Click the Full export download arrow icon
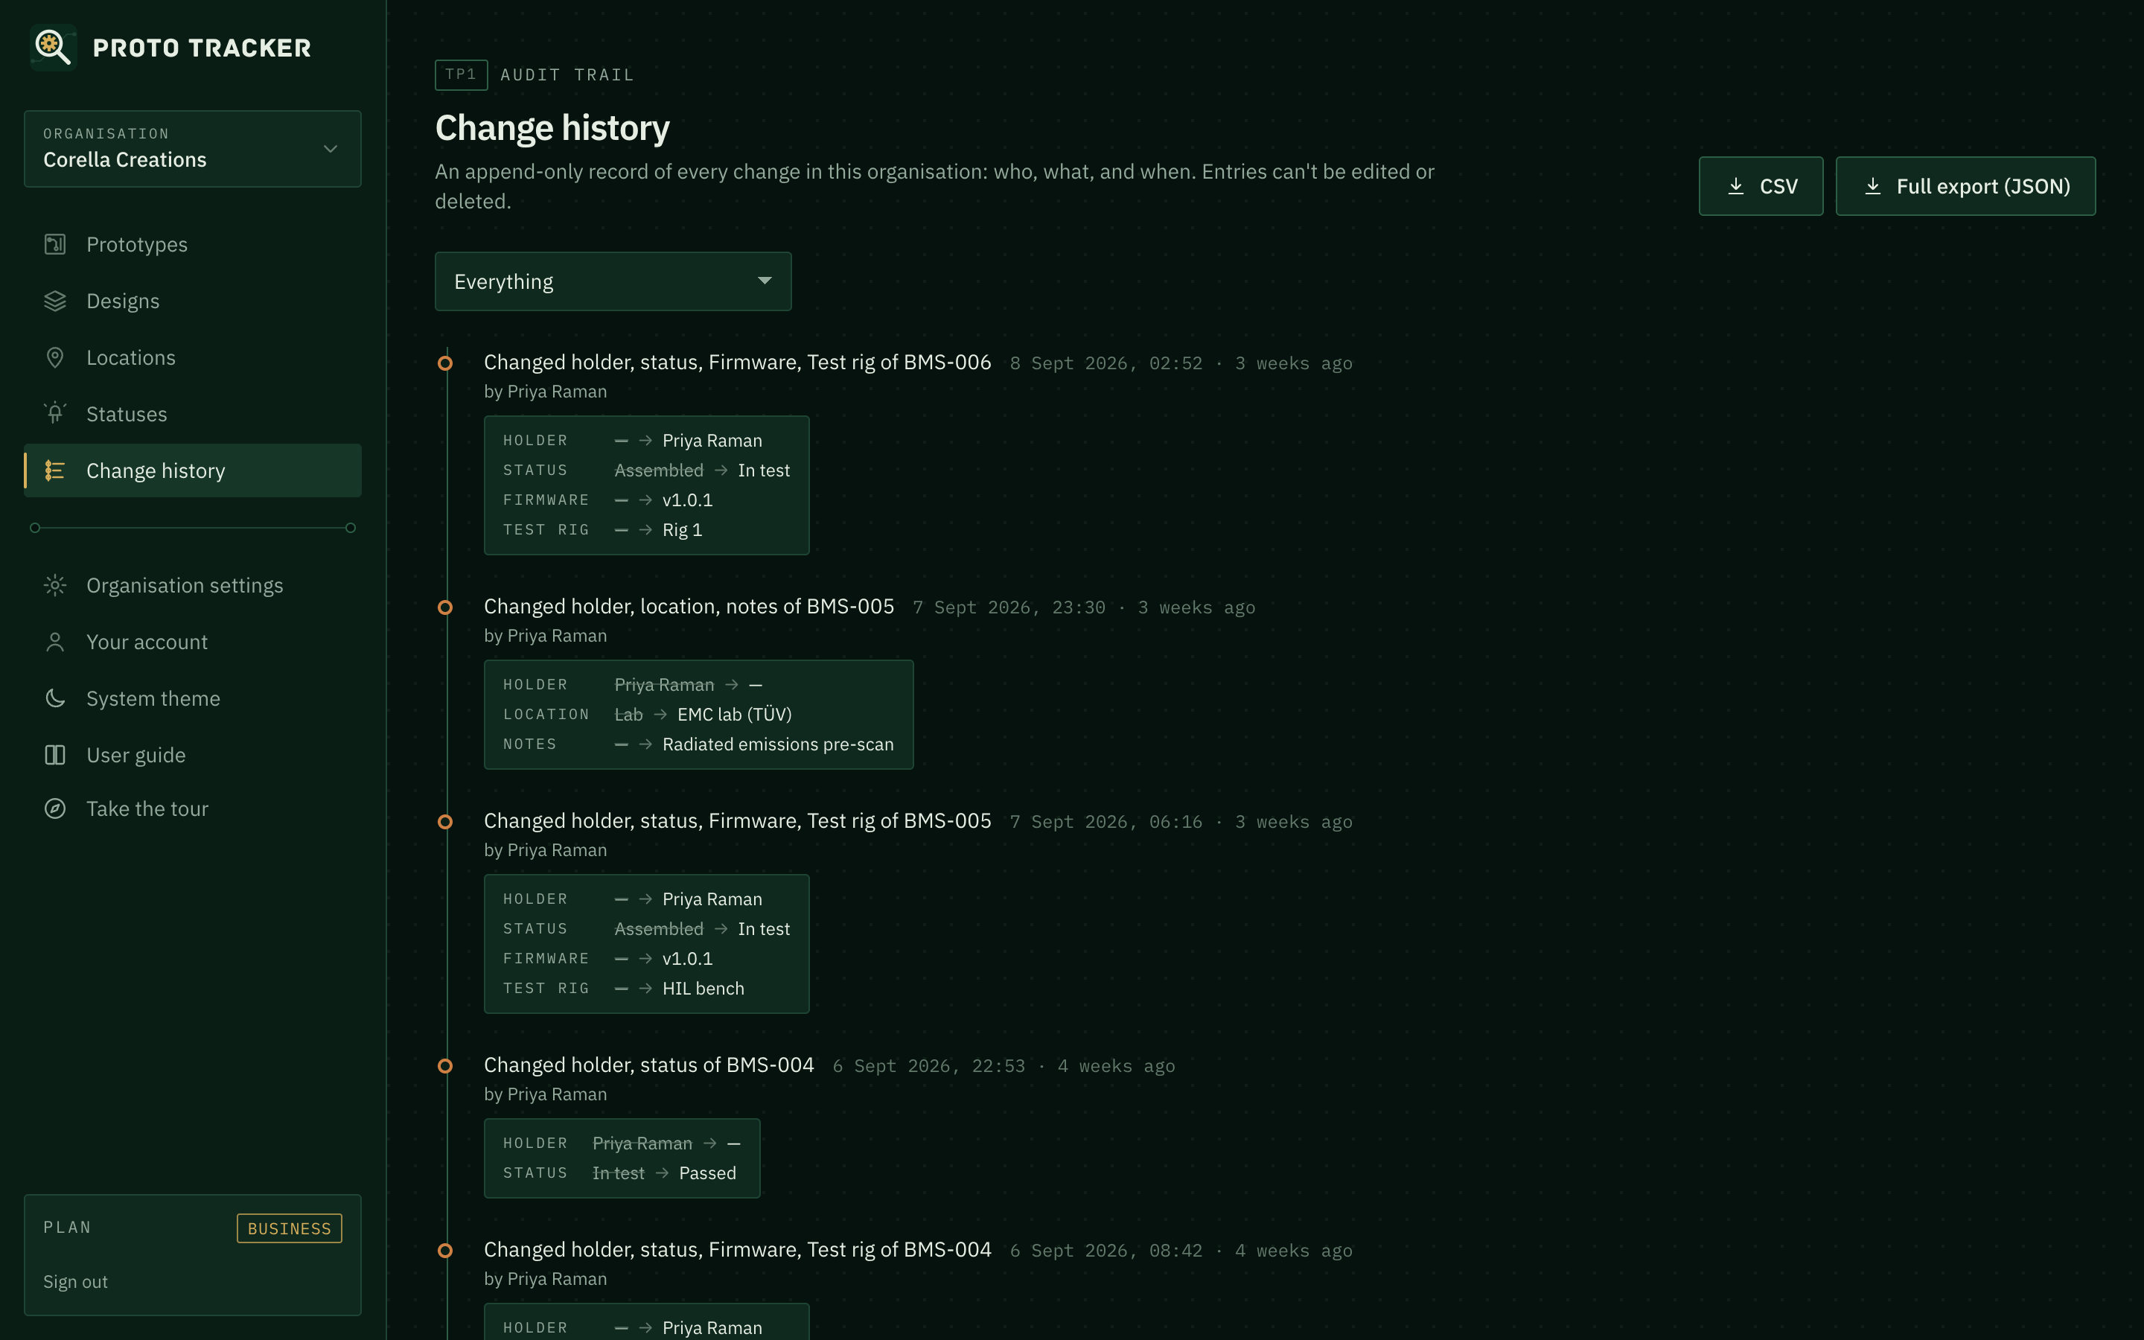 [1872, 186]
